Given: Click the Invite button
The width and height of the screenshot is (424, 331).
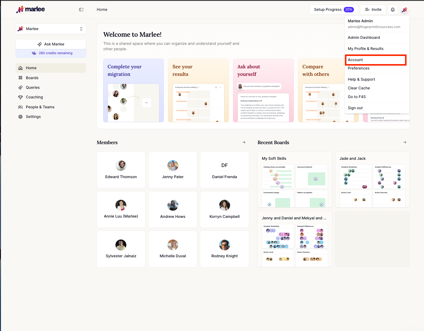Looking at the screenshot, I should (x=373, y=10).
